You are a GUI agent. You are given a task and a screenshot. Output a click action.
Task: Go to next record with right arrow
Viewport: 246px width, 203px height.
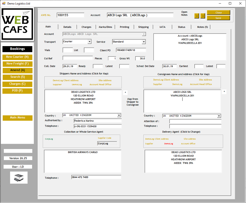click(x=203, y=16)
